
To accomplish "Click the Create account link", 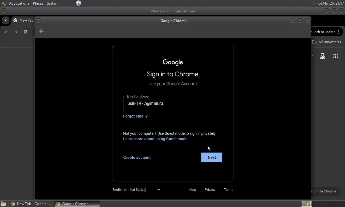I will pyautogui.click(x=137, y=157).
